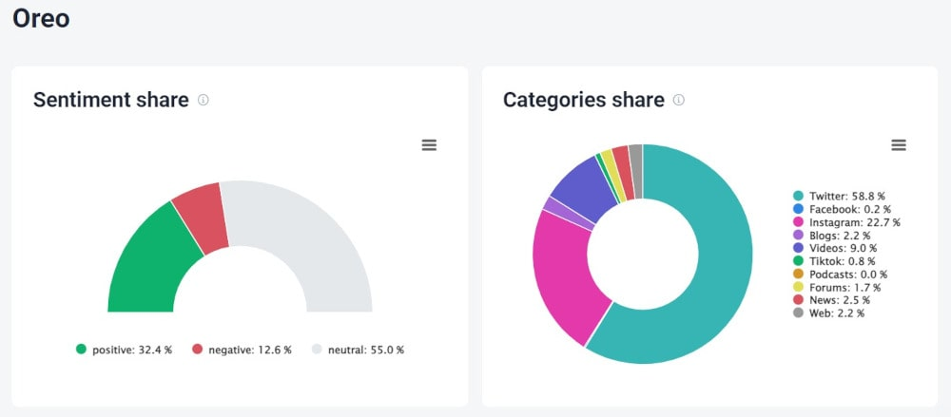This screenshot has width=951, height=417.
Task: Click the info icon beside Sentiment share
Action: (x=204, y=100)
